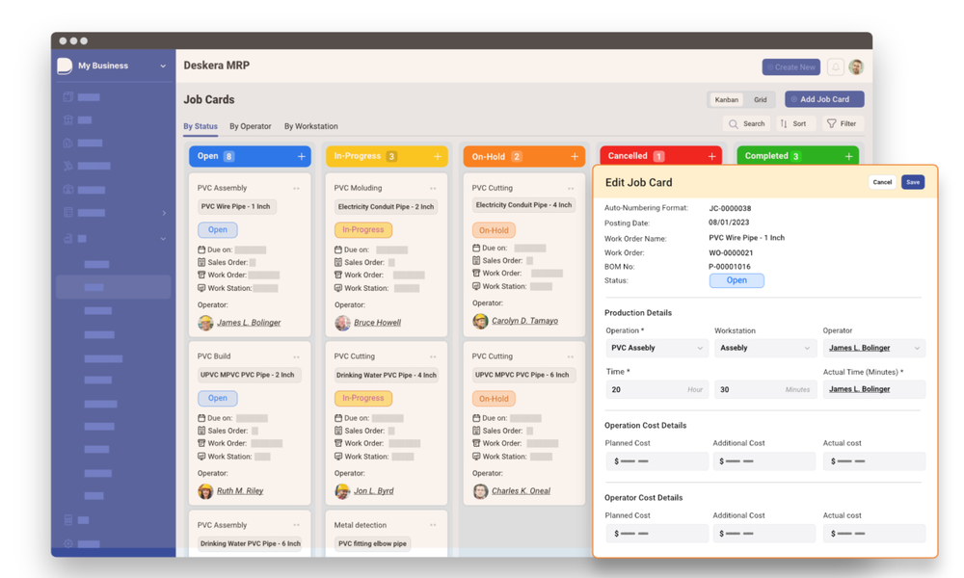The width and height of the screenshot is (964, 578).
Task: Click Operation Planned Cost input field
Action: tap(656, 461)
